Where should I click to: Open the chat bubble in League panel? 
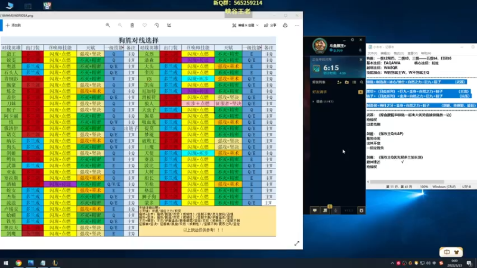coord(315,210)
